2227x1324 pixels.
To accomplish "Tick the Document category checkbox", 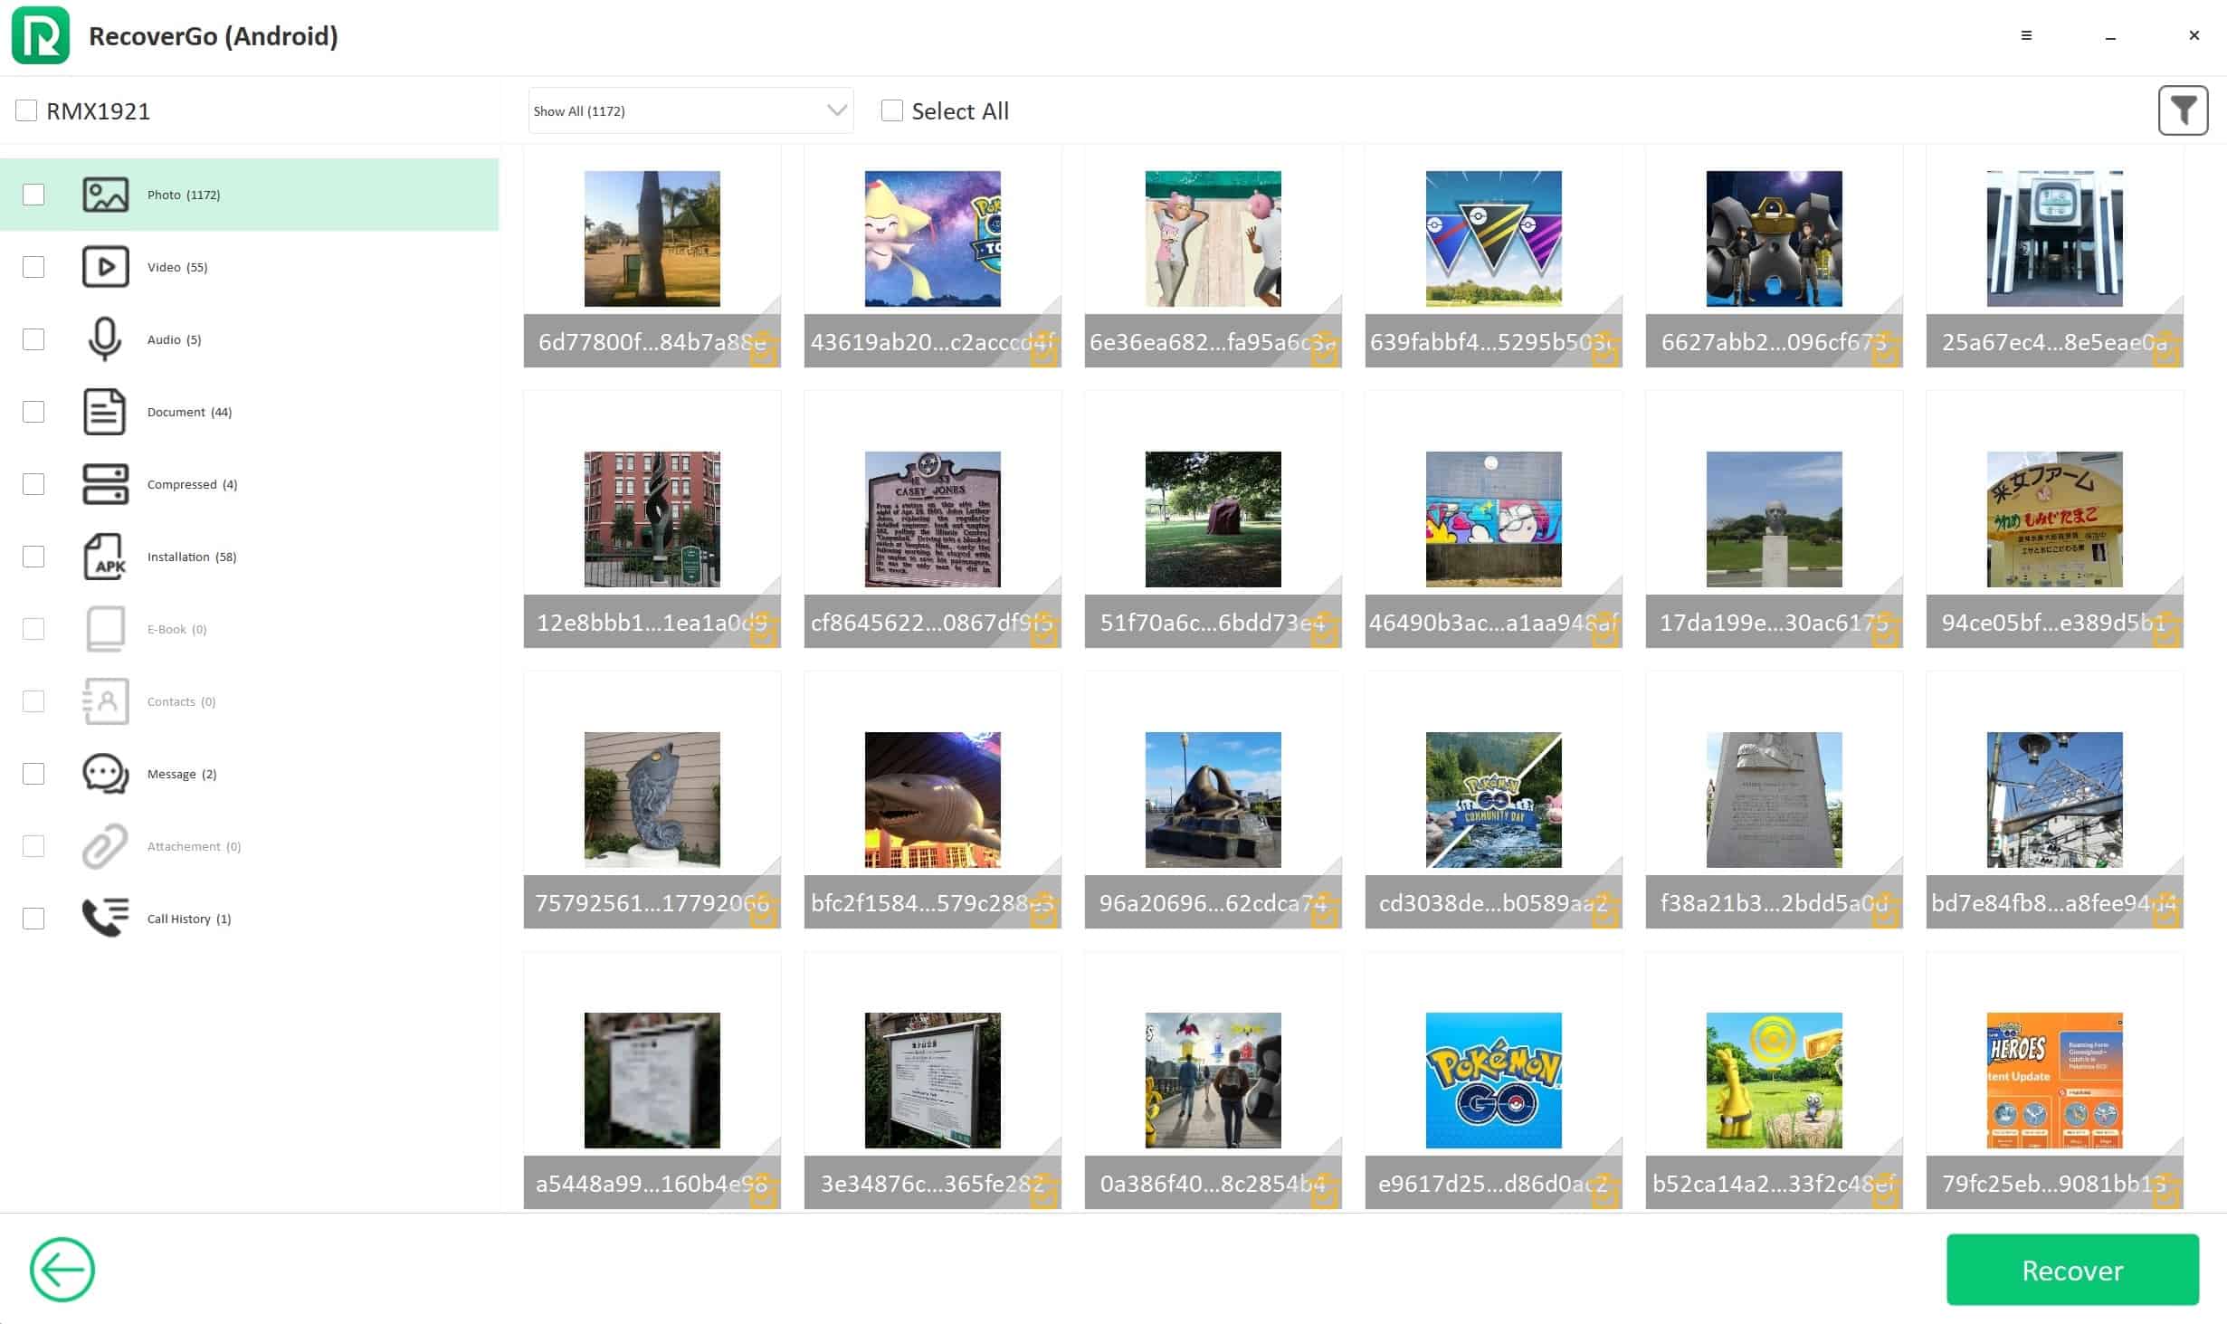I will [33, 412].
